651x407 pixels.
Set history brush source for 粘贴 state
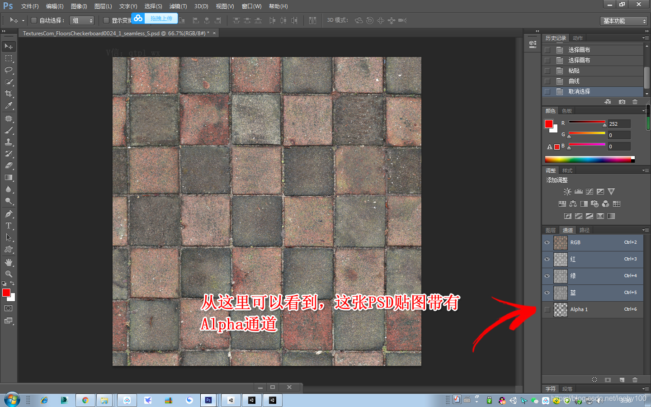pos(547,71)
